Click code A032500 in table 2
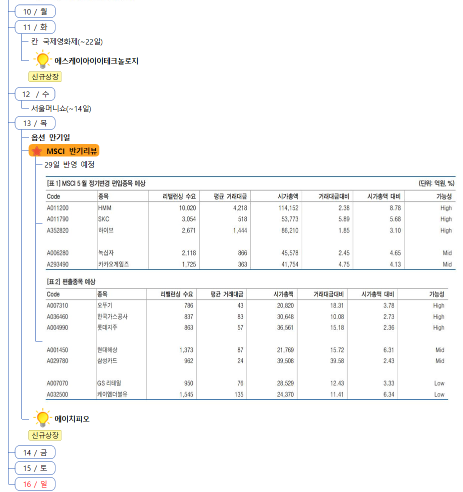Image resolution: width=463 pixels, height=492 pixels. coord(57,394)
